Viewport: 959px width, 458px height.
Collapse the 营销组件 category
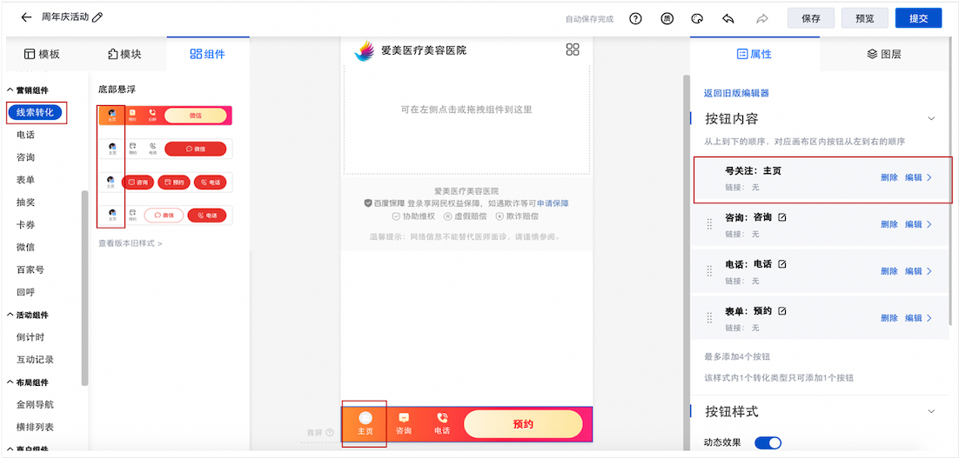click(10, 90)
